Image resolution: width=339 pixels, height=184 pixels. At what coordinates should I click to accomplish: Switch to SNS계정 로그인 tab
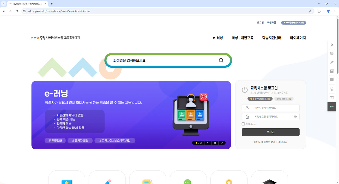284,99
